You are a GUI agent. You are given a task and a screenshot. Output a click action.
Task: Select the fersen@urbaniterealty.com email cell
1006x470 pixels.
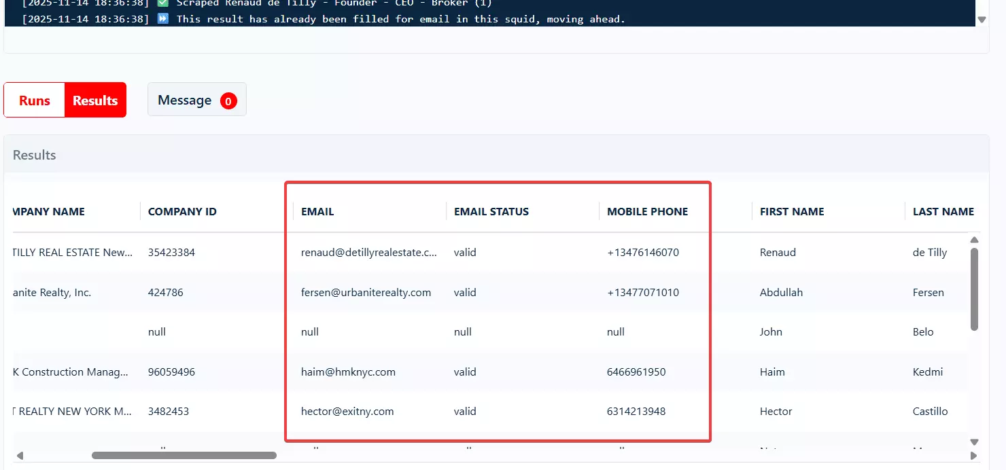pos(366,292)
